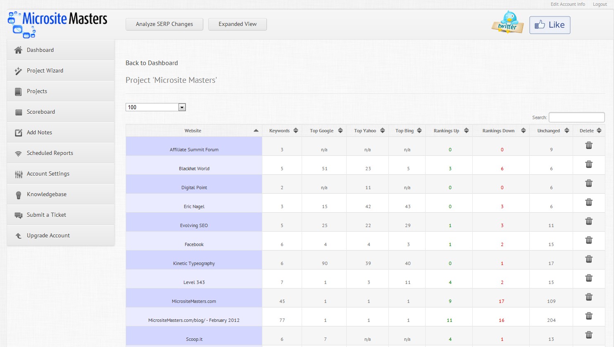This screenshot has height=347, width=614.
Task: Open Scheduled Reports in the sidebar
Action: (x=61, y=153)
